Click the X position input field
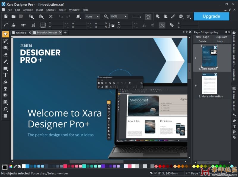Image resolution: width=238 pixels, height=177 pixels. (x=57, y=23)
